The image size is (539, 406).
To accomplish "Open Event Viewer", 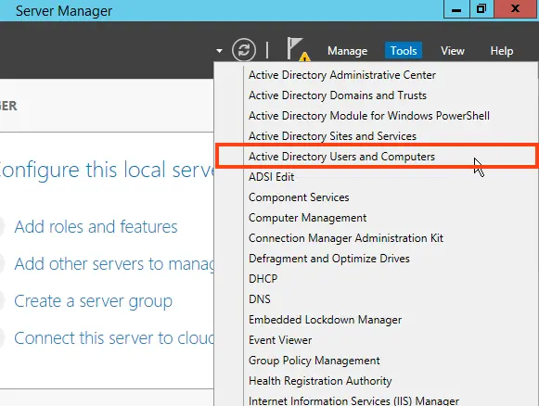I will coord(280,340).
